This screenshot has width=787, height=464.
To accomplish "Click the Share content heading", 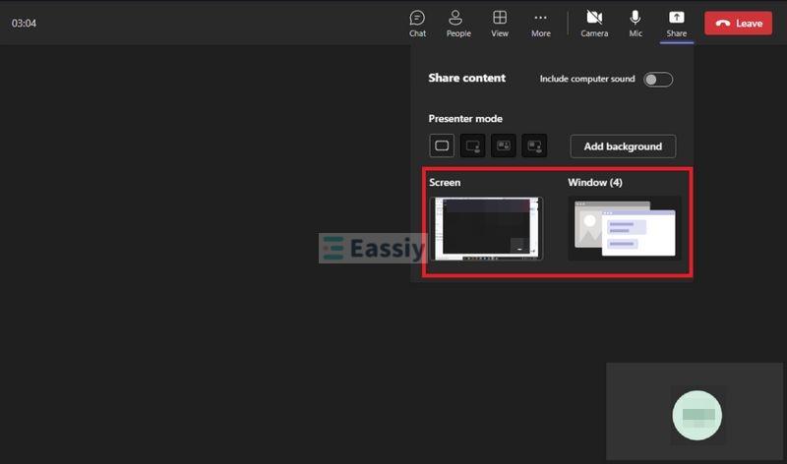I will click(466, 79).
